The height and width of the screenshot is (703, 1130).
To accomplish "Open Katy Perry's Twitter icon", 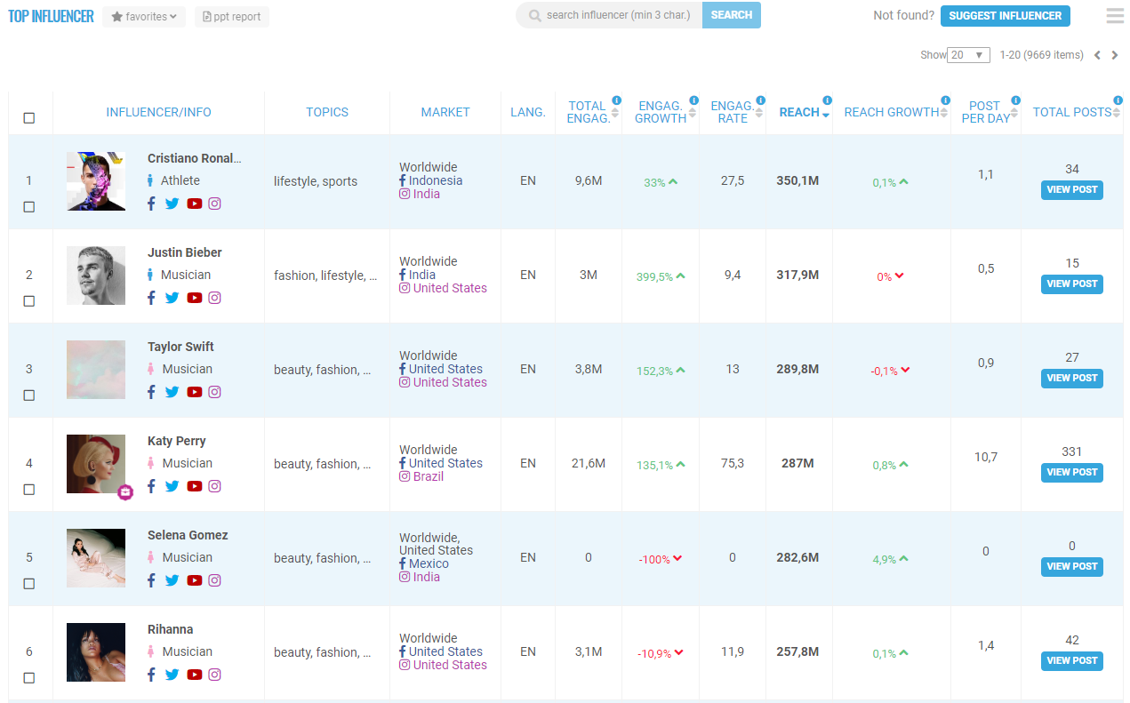I will (172, 486).
